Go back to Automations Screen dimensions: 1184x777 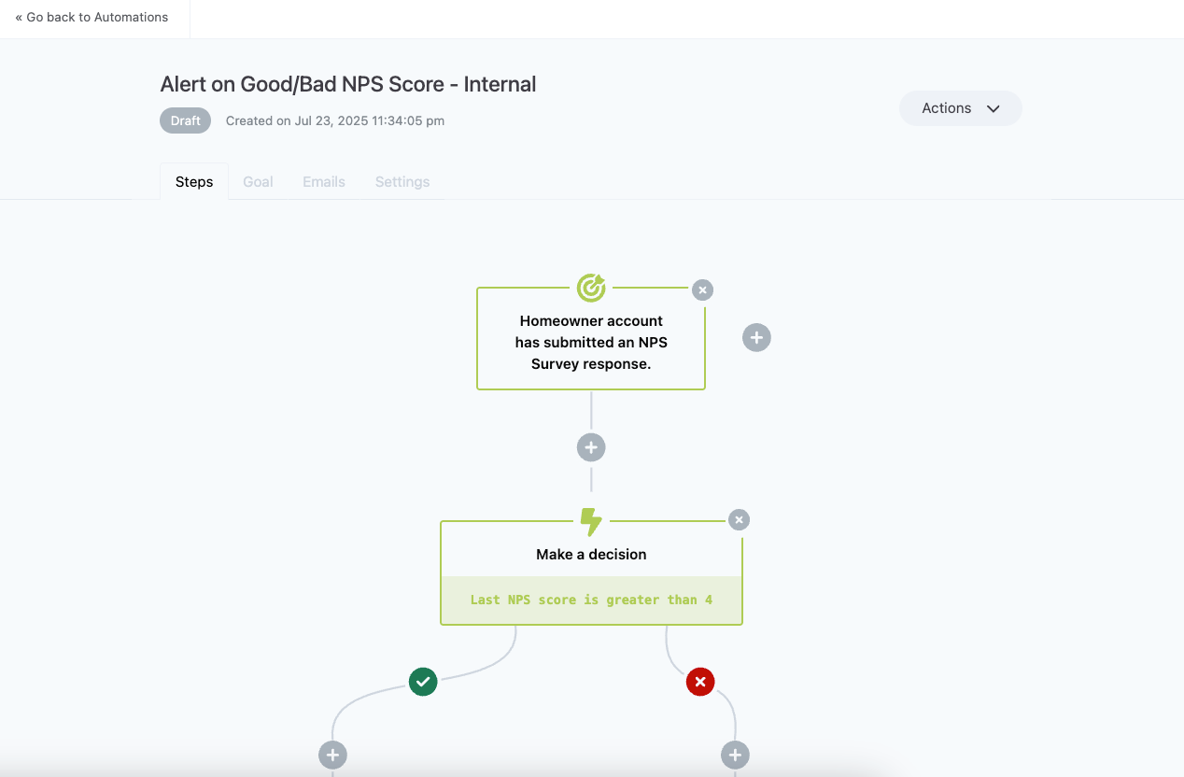click(x=92, y=17)
